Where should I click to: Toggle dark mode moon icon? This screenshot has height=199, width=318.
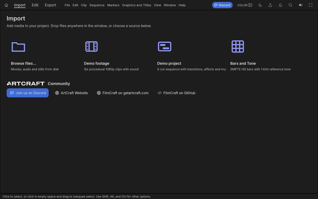(260, 5)
